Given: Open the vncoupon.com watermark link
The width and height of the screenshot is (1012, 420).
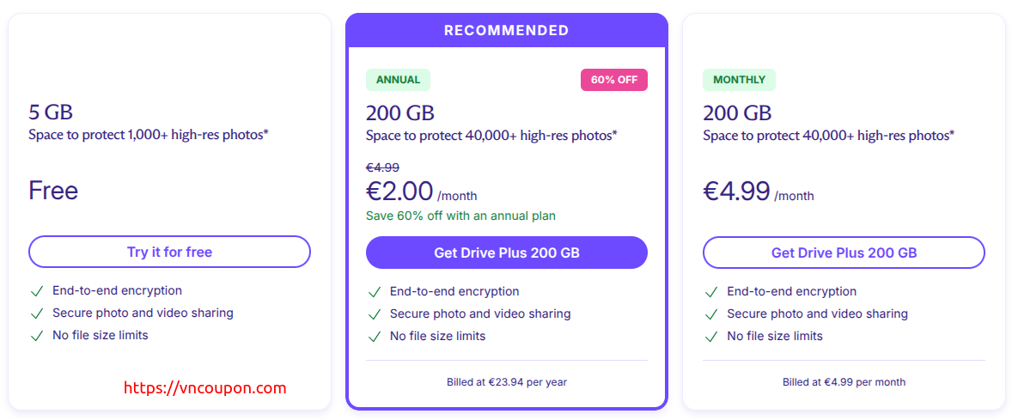Looking at the screenshot, I should click(x=204, y=387).
